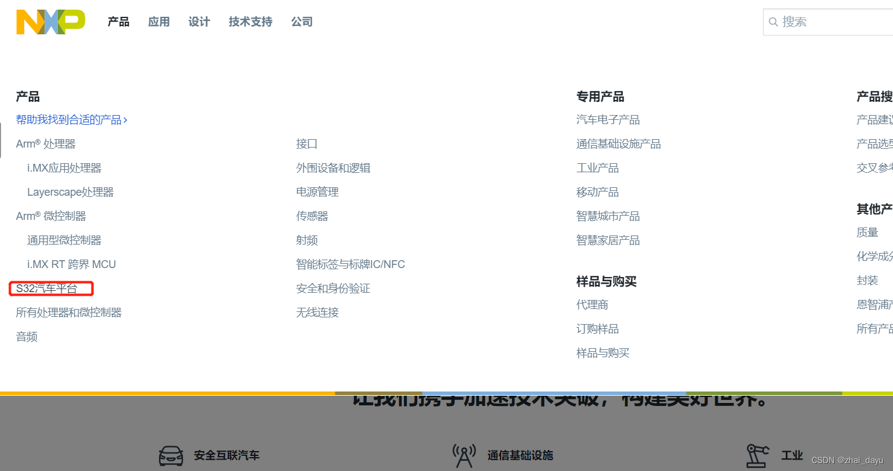Image resolution: width=893 pixels, height=471 pixels.
Task: Open 无线连接 category
Action: [x=318, y=313]
